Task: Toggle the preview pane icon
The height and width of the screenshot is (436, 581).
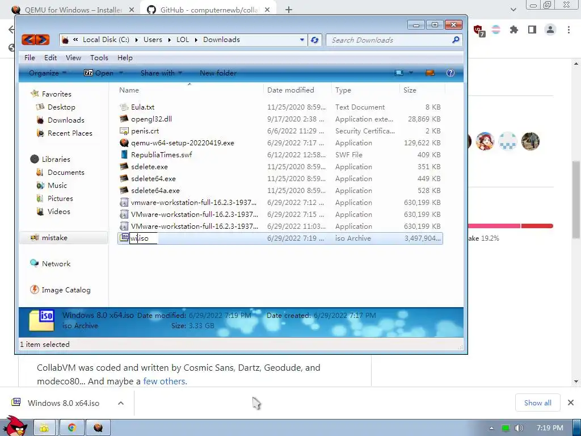Action: [x=430, y=73]
